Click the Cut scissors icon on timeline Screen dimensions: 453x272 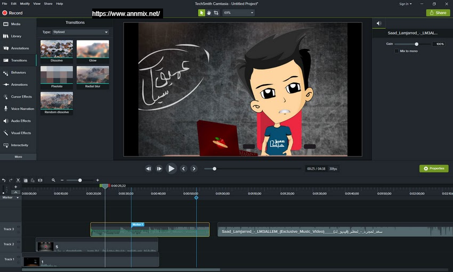tap(18, 180)
